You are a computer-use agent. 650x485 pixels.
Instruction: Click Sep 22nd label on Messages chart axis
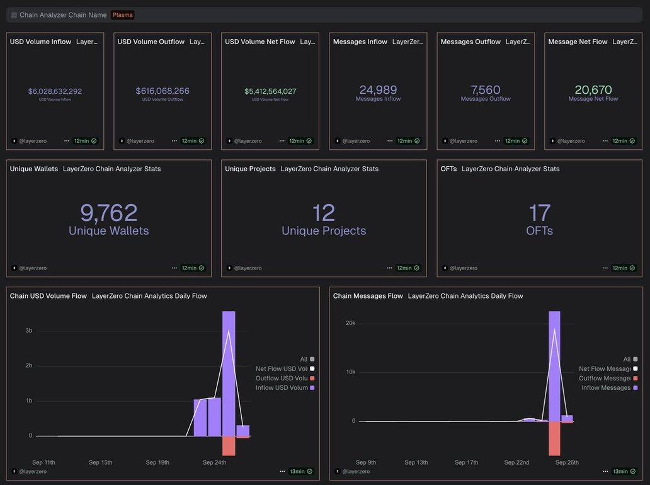(x=516, y=462)
